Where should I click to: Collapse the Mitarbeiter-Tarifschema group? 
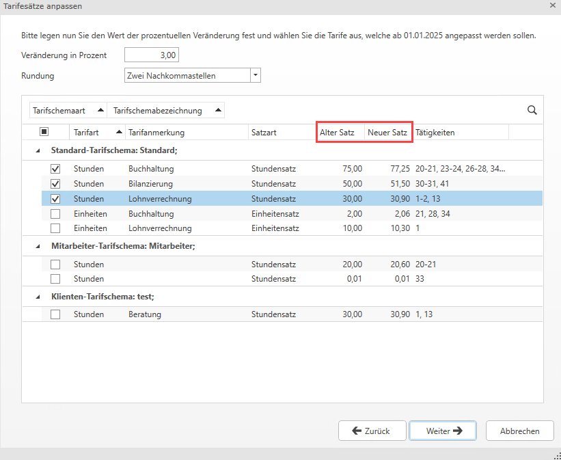click(x=38, y=246)
